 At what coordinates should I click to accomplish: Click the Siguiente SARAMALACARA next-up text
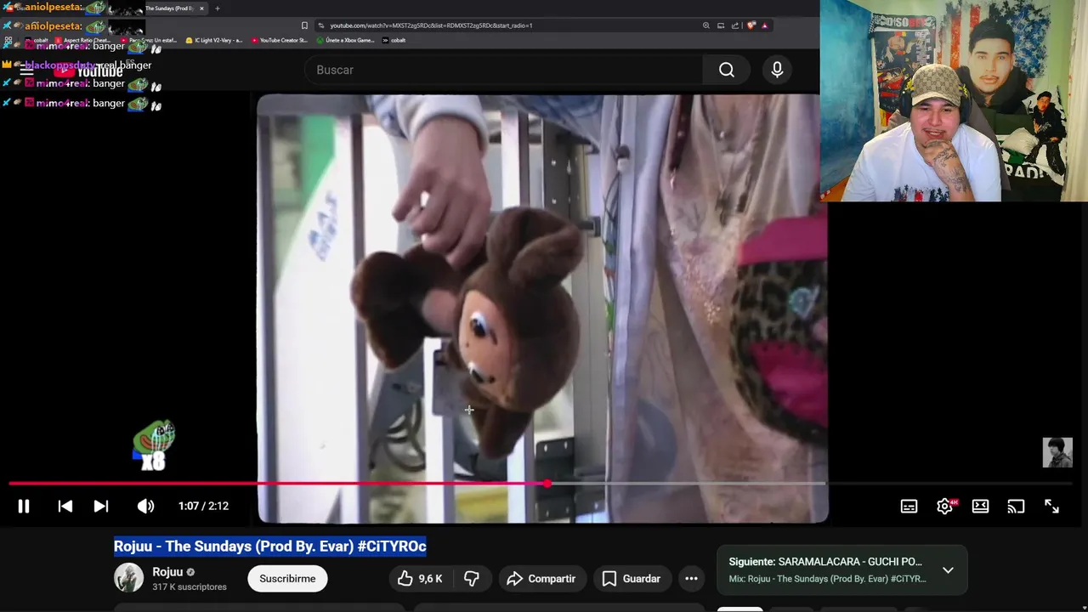(825, 562)
